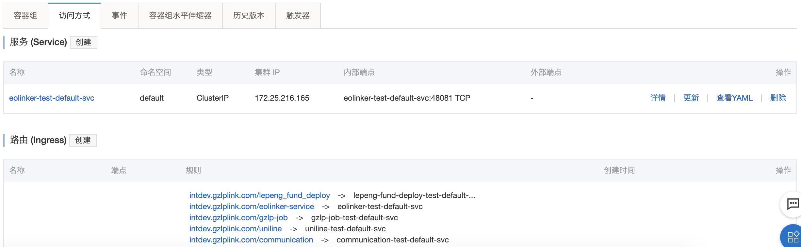The height and width of the screenshot is (247, 801).
Task: Click the blue grid widget icon
Action: click(793, 237)
